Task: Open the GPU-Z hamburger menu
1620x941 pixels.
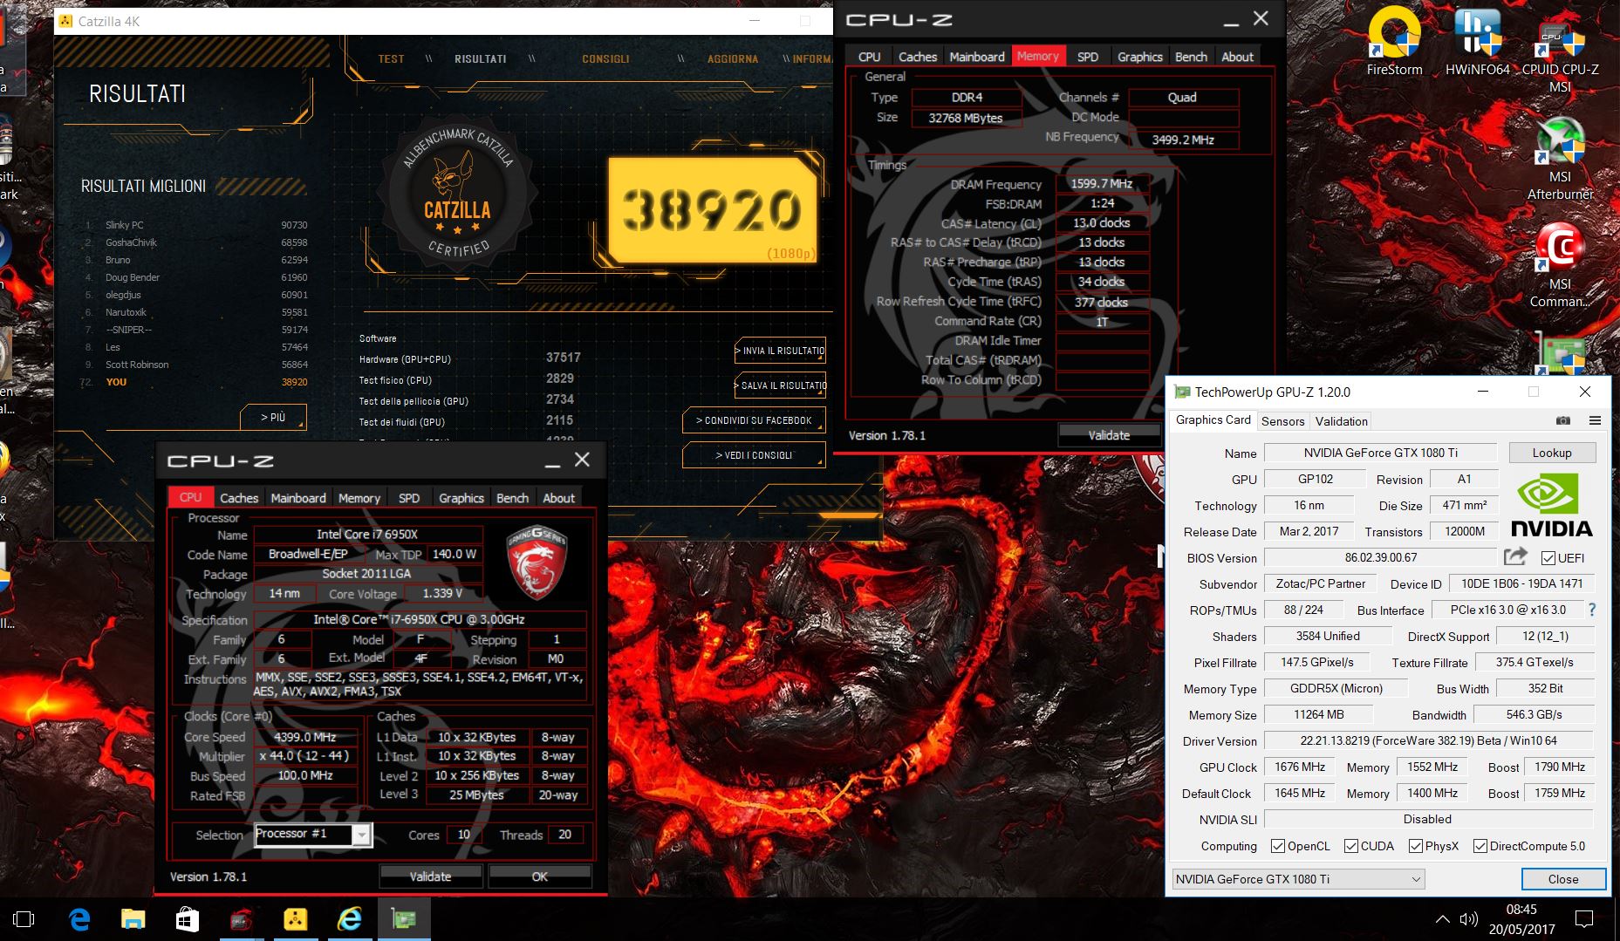Action: (1595, 420)
